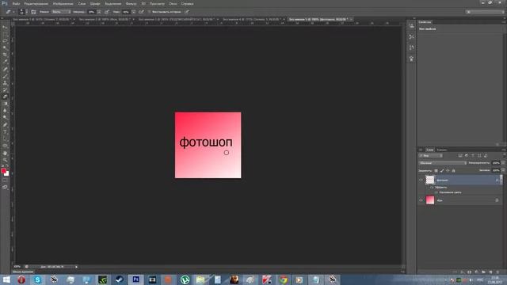
Task: Select the Horizontal Type tool
Action: click(5, 132)
